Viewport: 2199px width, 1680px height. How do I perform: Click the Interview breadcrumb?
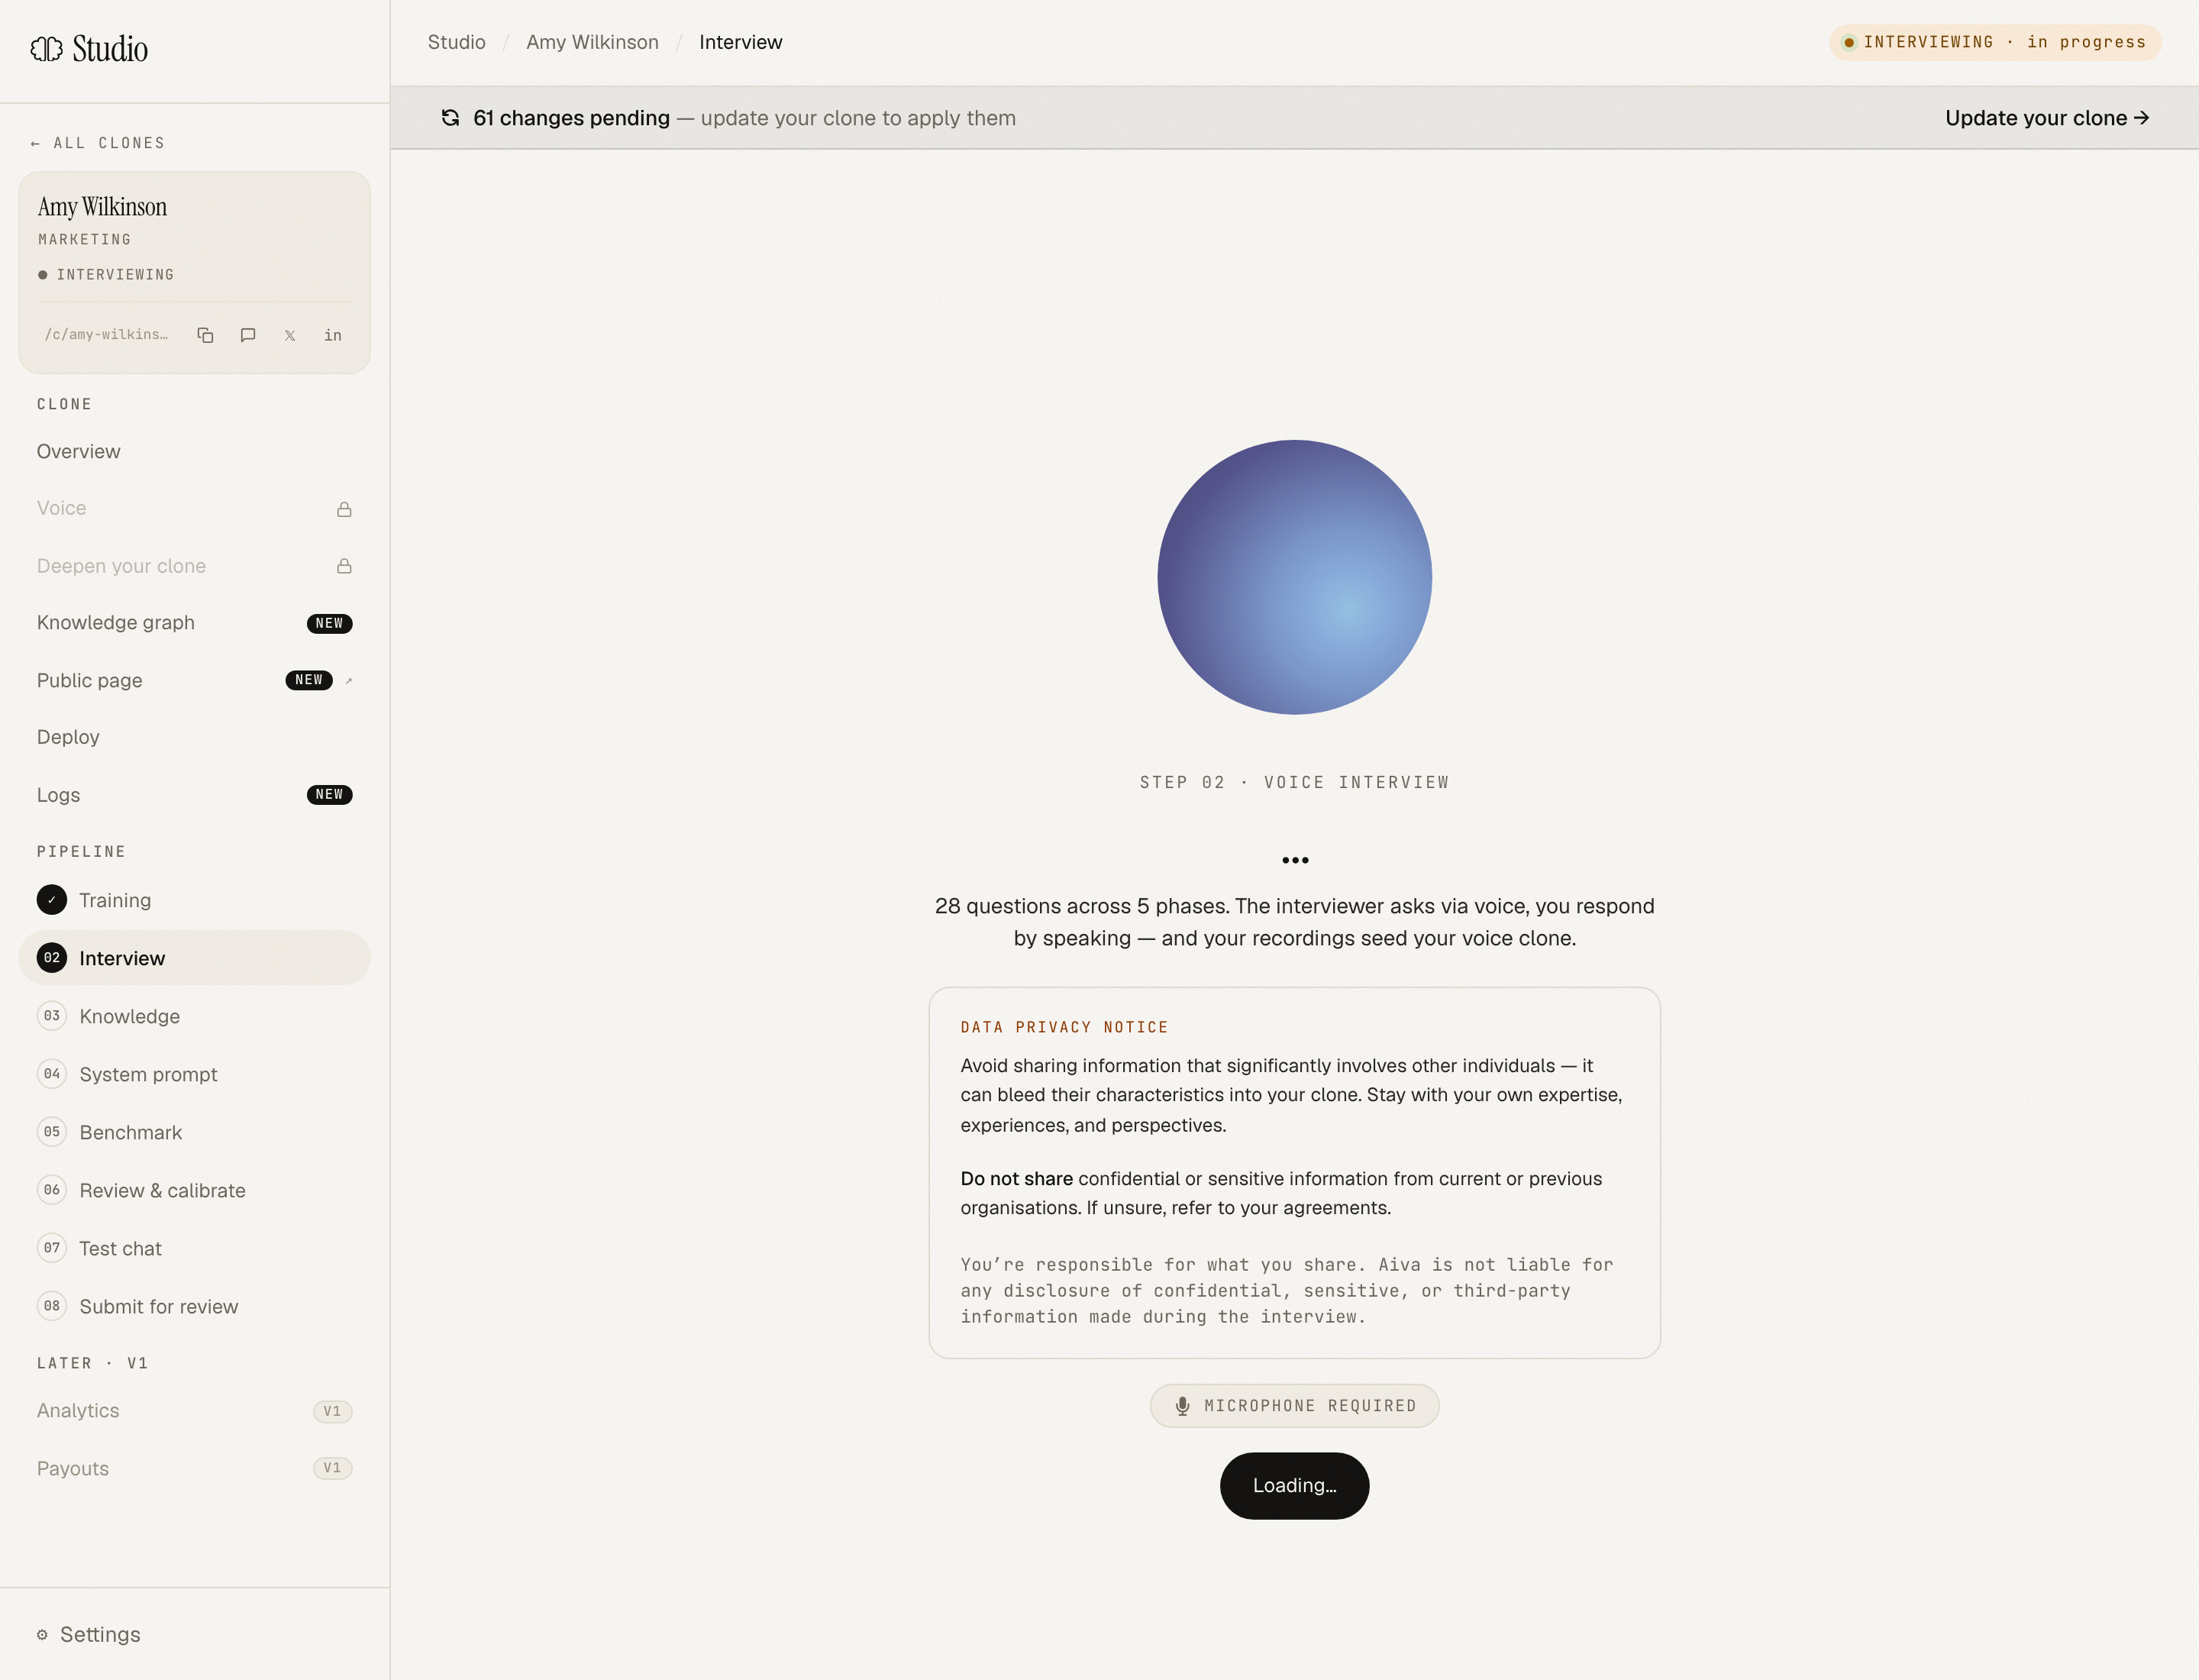point(740,42)
